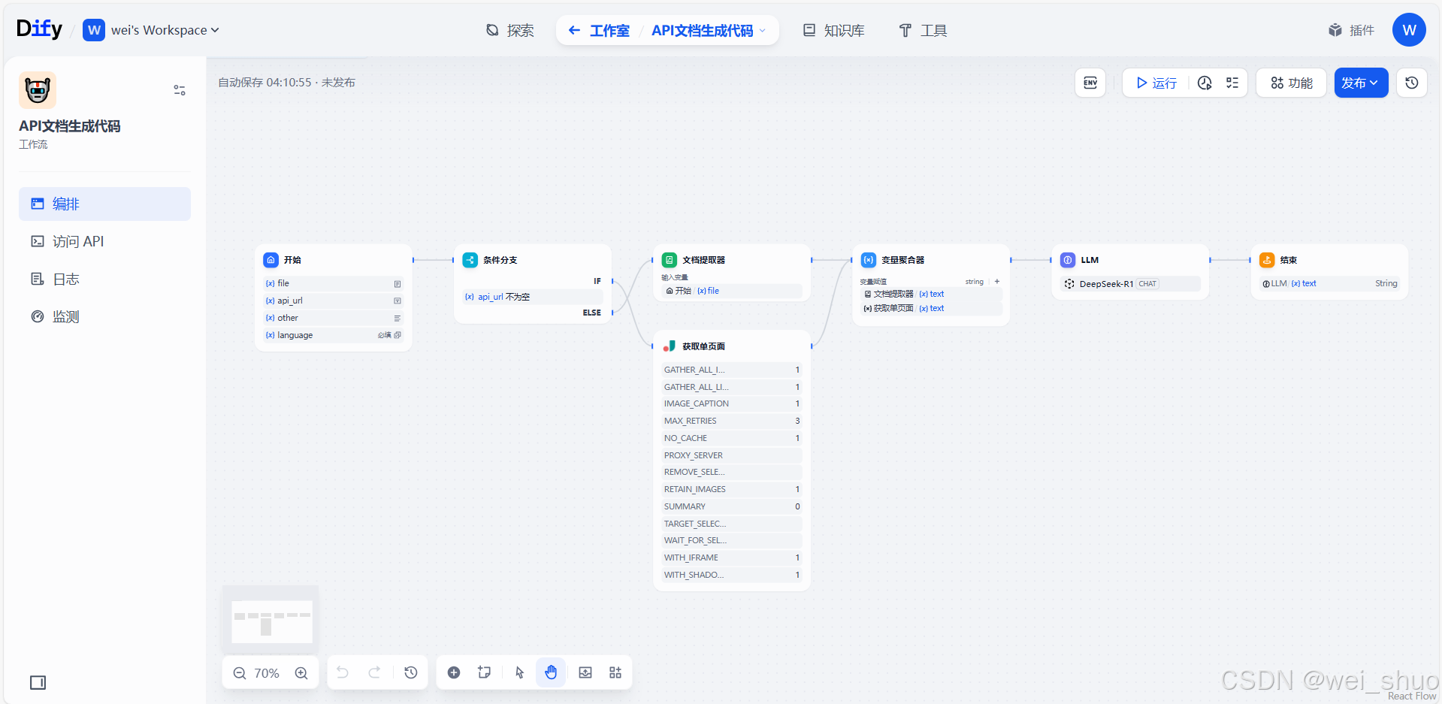Click the 功能 features button
Viewport: 1442px width, 704px height.
(1290, 83)
